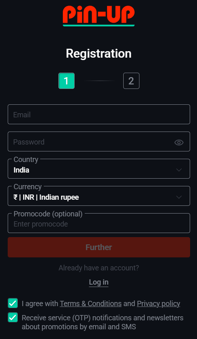This screenshot has height=339, width=197.
Task: Select registration step 2 indicator
Action: (x=131, y=81)
